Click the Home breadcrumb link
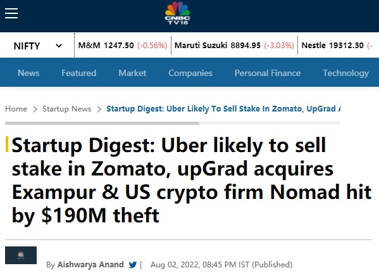 pos(16,109)
